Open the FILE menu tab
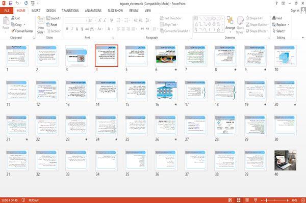Viewport: 306px width, 203px height. click(x=7, y=11)
